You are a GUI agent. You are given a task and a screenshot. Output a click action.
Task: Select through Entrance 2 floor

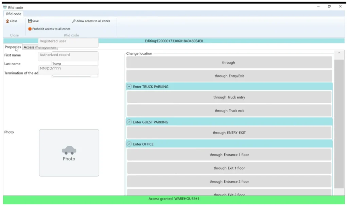[229, 182]
